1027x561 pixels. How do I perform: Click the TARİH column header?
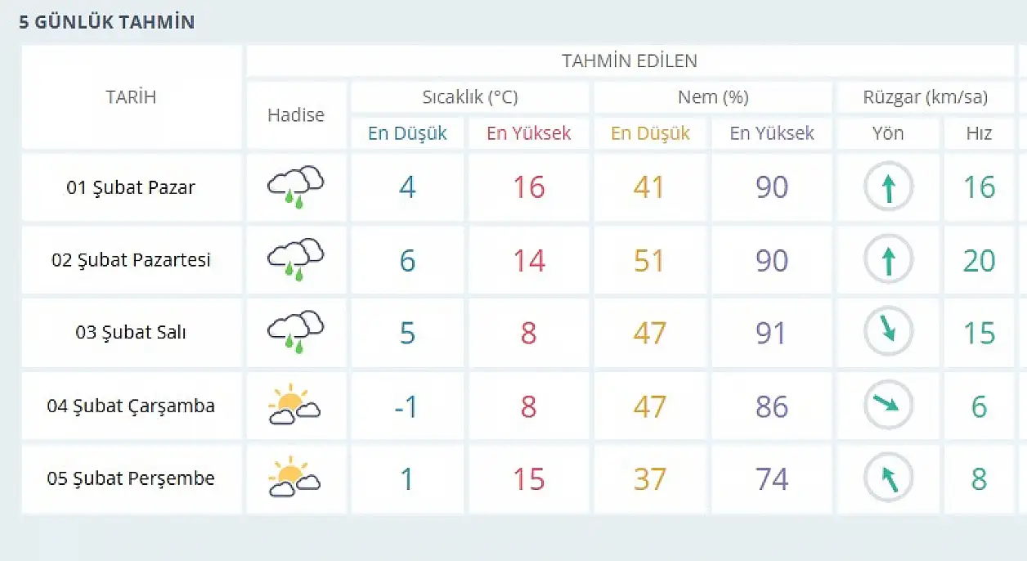tap(131, 97)
